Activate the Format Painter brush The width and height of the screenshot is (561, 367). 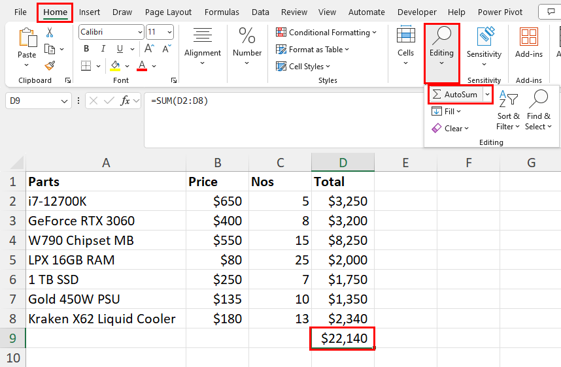click(x=50, y=65)
